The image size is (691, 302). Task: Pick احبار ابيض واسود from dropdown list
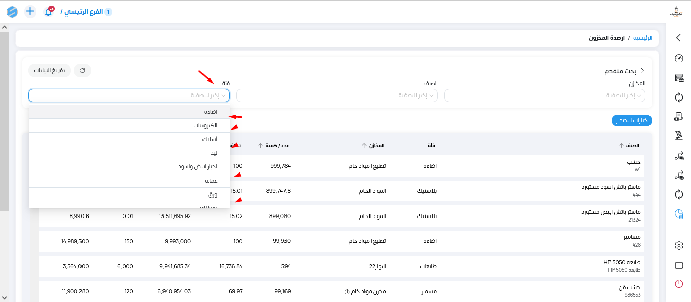129,166
